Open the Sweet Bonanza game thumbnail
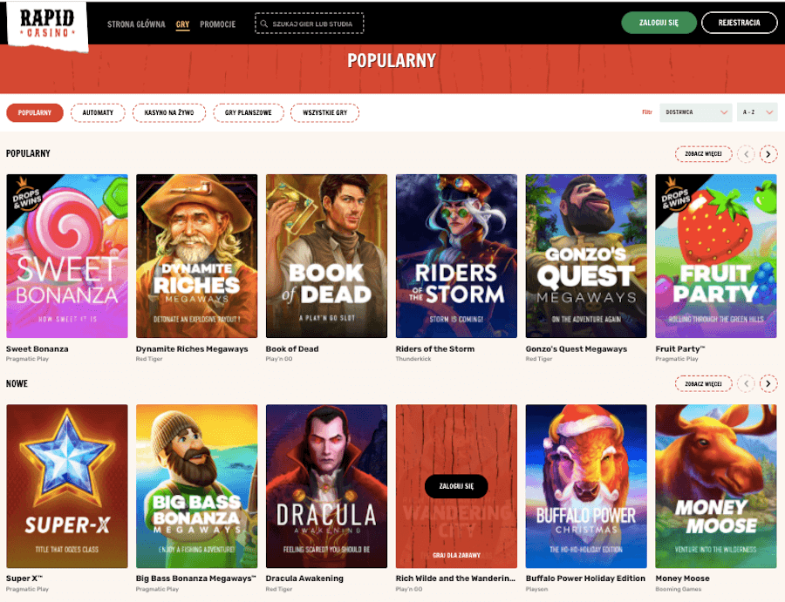Image resolution: width=785 pixels, height=602 pixels. tap(67, 256)
